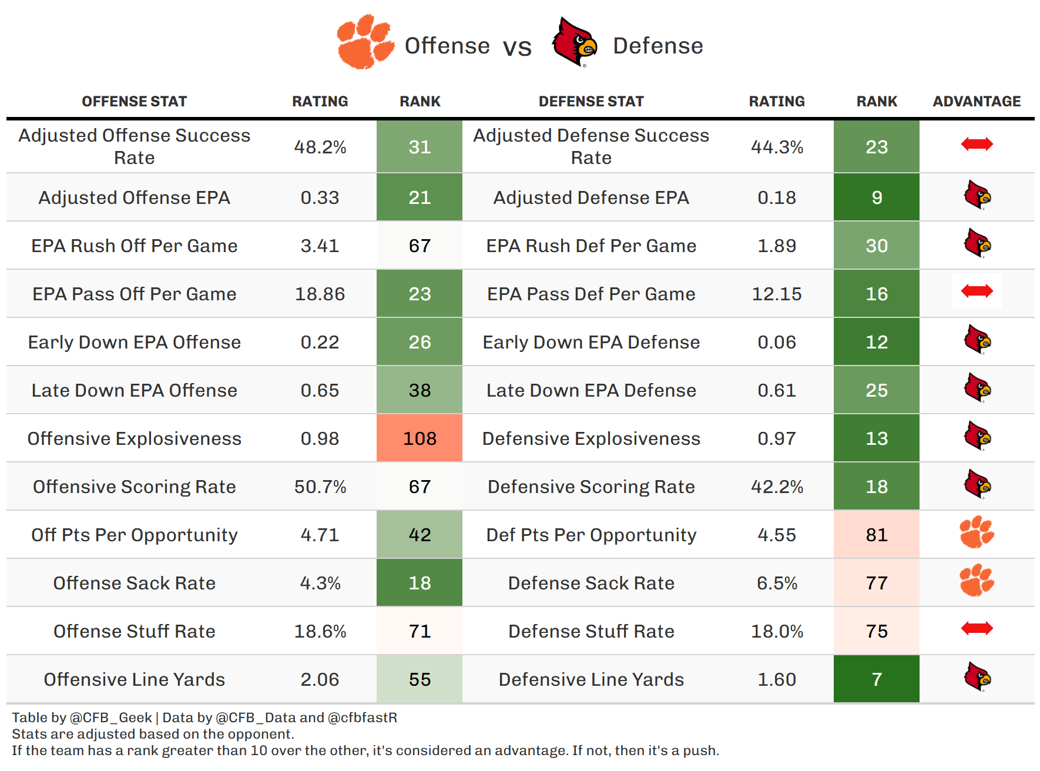The image size is (1040, 771).
Task: Select the paw icon in the Pts Per Opportunity row
Action: click(x=977, y=532)
